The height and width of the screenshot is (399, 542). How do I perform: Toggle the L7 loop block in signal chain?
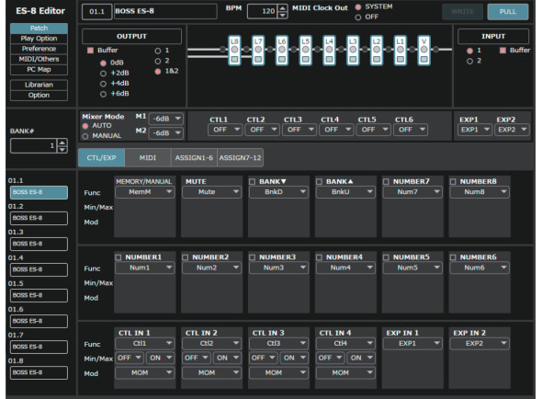click(x=258, y=51)
